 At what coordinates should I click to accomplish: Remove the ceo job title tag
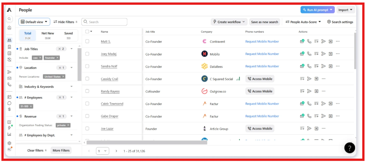point(40,58)
